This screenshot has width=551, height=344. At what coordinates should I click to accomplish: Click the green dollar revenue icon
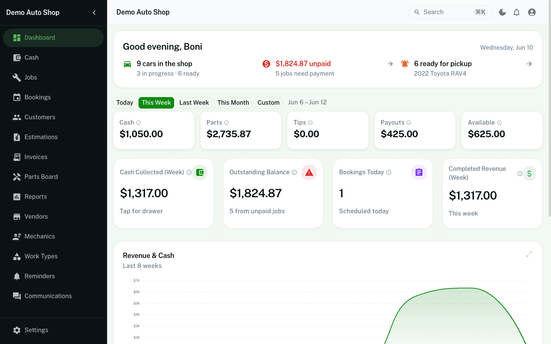(529, 174)
